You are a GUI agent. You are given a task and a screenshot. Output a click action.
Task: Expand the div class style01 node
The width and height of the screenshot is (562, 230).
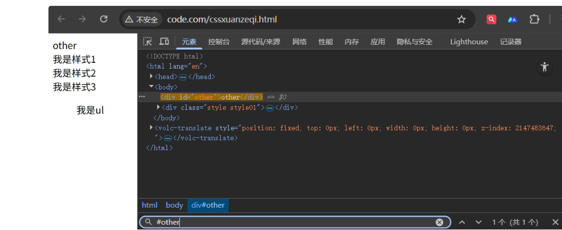(x=158, y=107)
